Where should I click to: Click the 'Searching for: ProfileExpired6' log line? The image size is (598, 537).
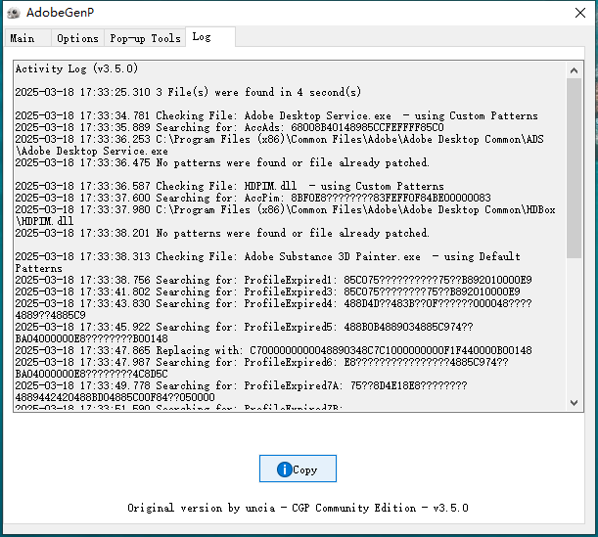point(261,368)
